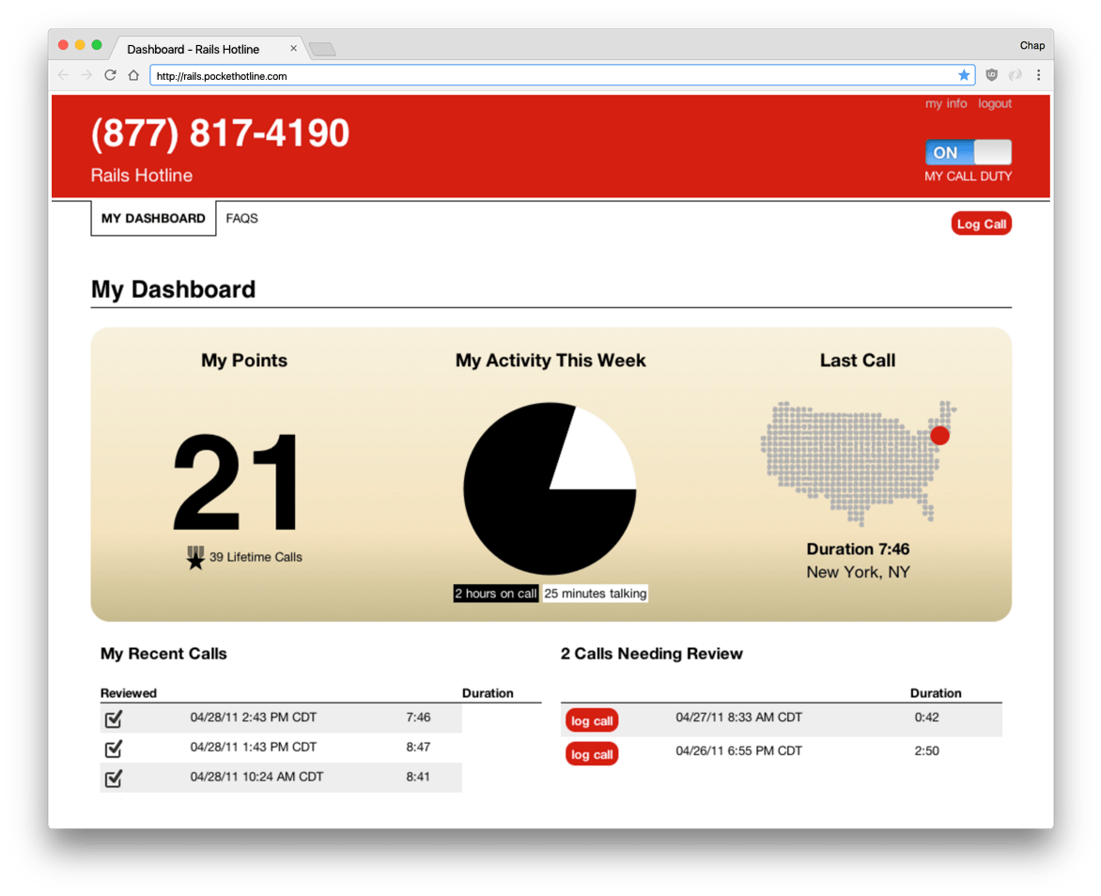Click the 21 points number
1101x896 pixels.
pos(237,482)
